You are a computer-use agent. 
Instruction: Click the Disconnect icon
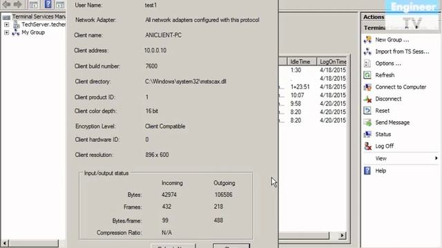tap(367, 99)
